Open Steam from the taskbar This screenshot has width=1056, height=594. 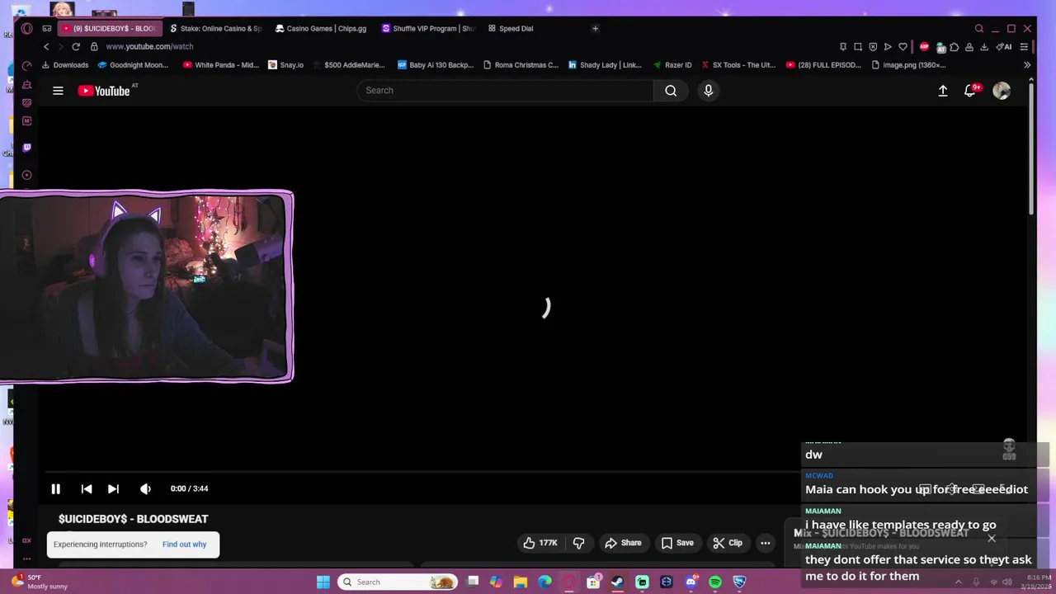click(617, 582)
